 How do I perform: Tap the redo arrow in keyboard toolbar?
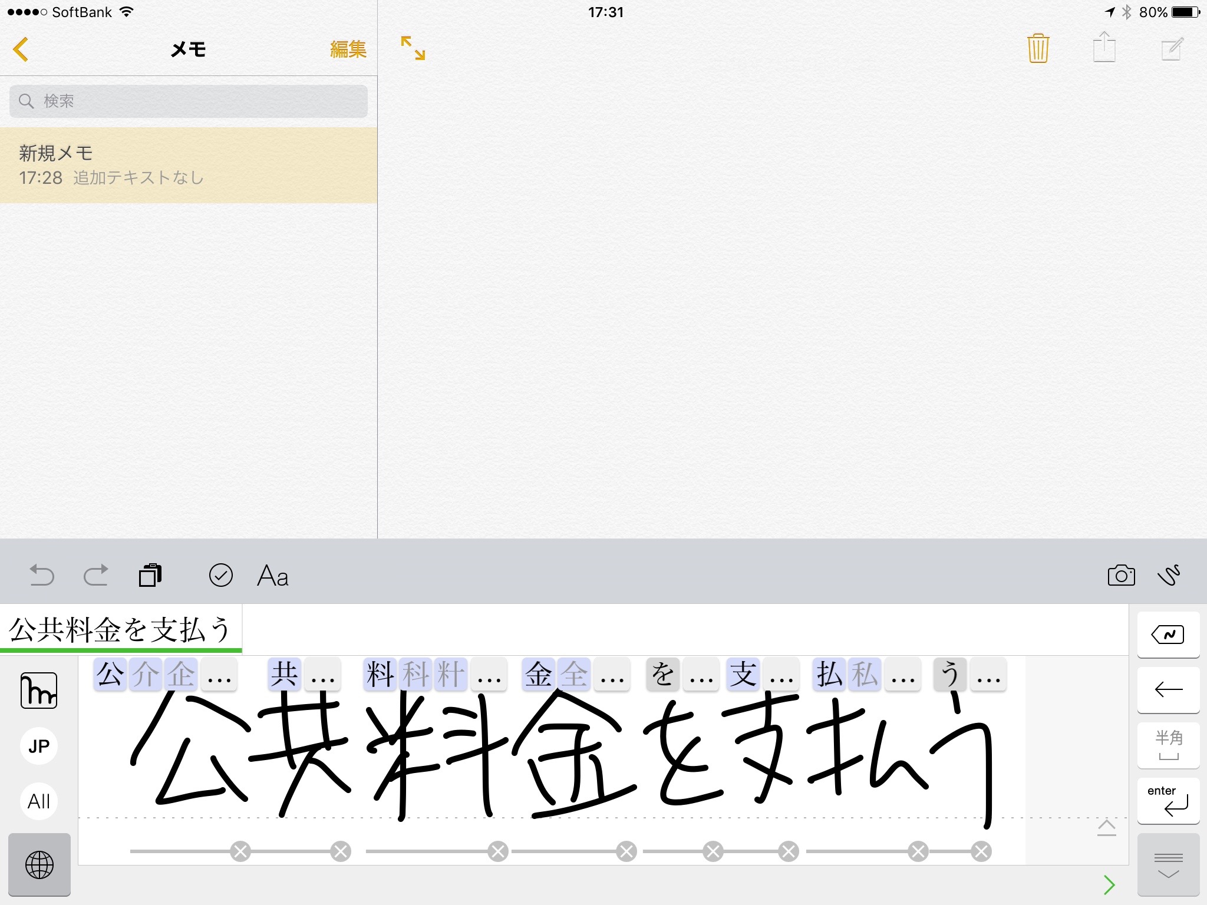pos(95,575)
